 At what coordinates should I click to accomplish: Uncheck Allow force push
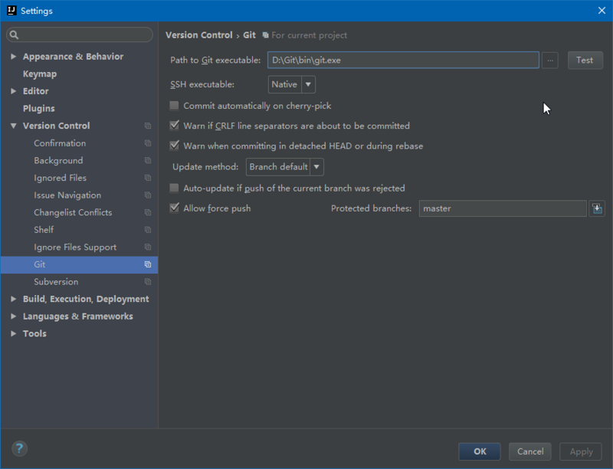coord(174,208)
